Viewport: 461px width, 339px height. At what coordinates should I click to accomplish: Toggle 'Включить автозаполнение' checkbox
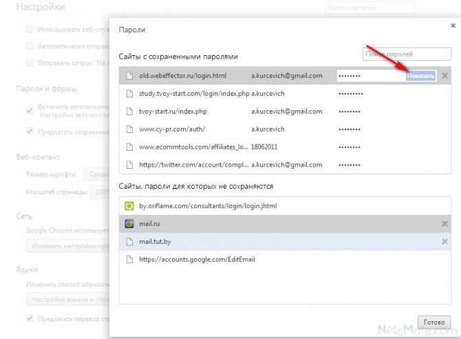(29, 110)
